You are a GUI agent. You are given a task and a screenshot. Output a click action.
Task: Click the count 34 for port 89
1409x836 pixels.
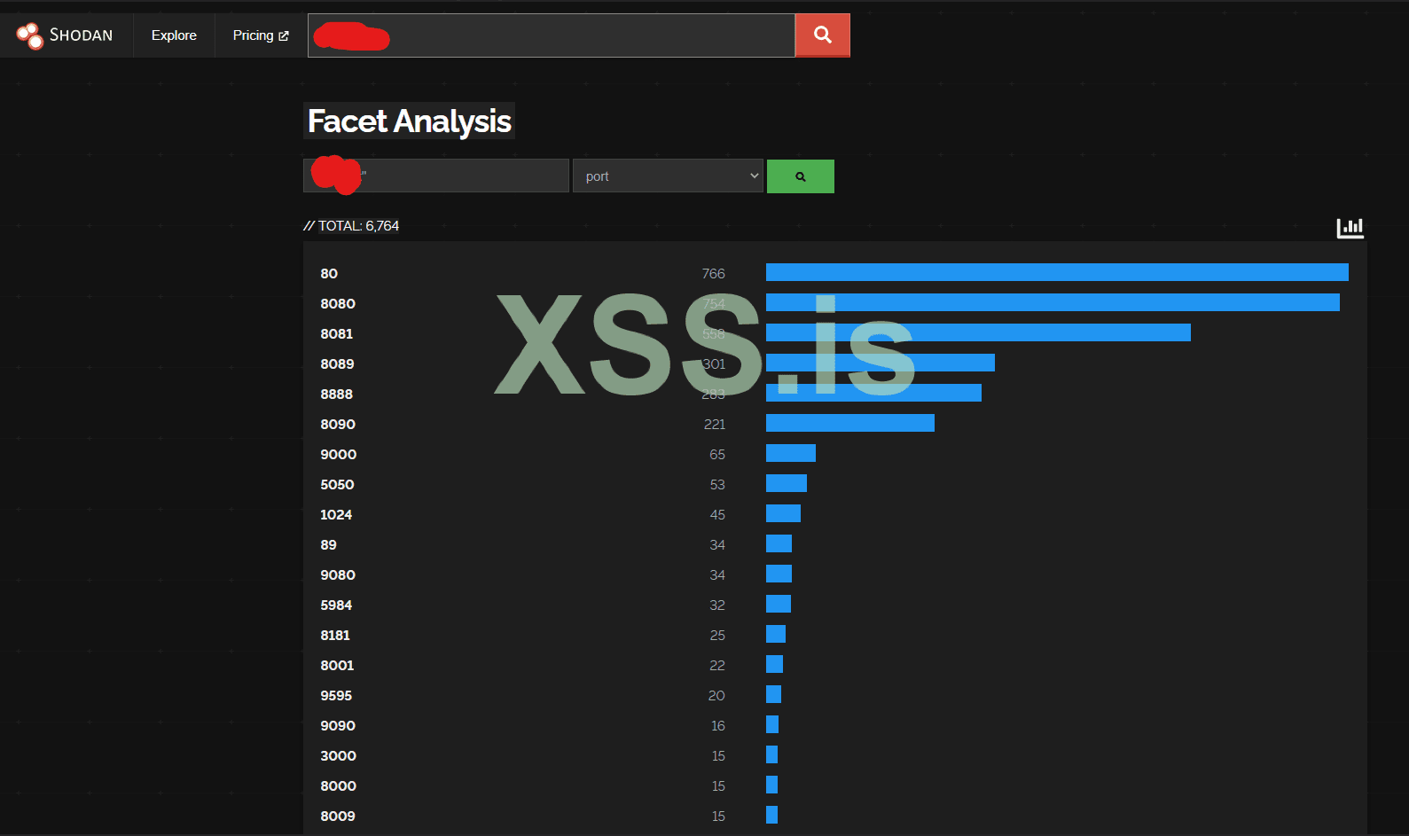717,544
